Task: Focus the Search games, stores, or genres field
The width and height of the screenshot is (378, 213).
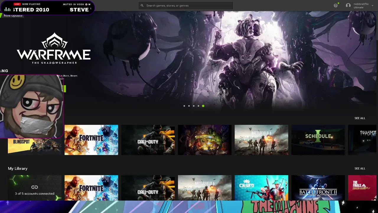Action: 186,6
